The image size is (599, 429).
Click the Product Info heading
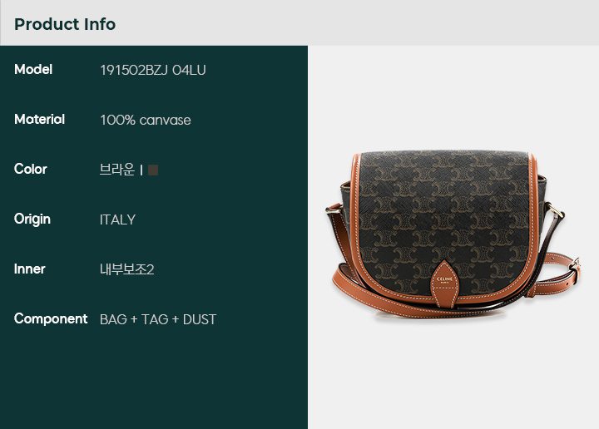(65, 24)
